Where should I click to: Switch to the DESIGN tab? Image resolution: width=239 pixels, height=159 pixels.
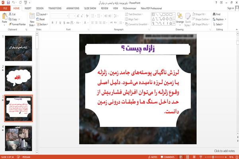click(40, 8)
